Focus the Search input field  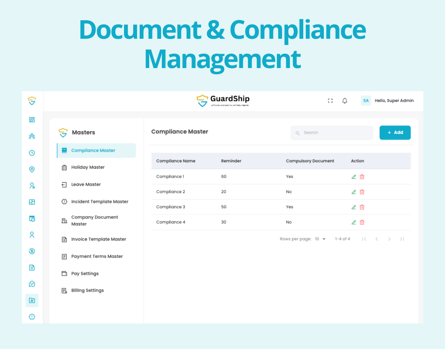click(332, 133)
